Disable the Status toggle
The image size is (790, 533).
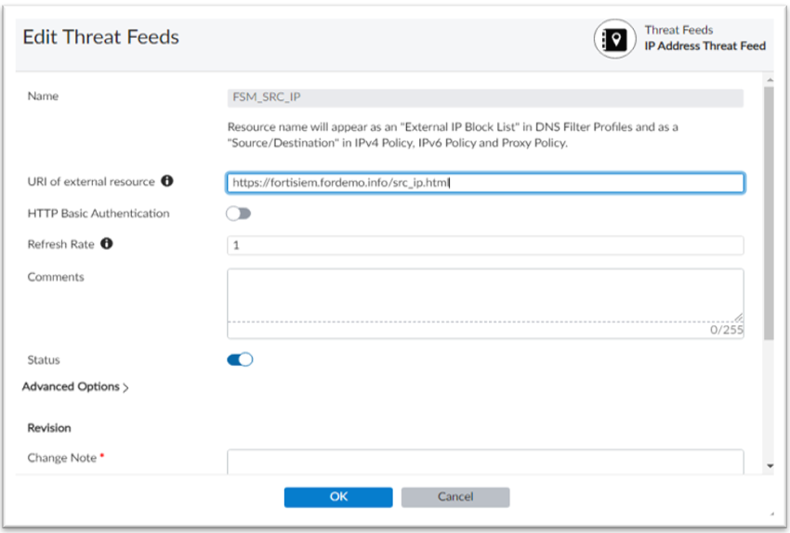pyautogui.click(x=240, y=360)
